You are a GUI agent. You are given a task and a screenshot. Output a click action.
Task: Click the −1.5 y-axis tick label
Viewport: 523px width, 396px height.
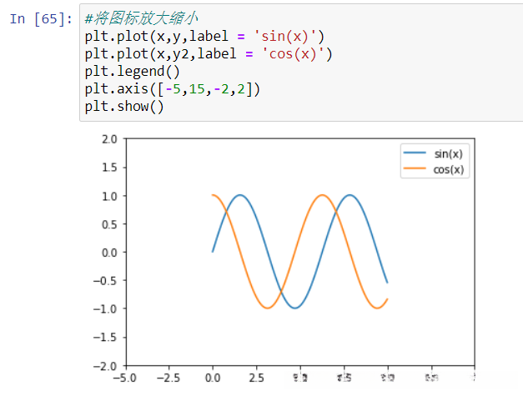[x=105, y=338]
